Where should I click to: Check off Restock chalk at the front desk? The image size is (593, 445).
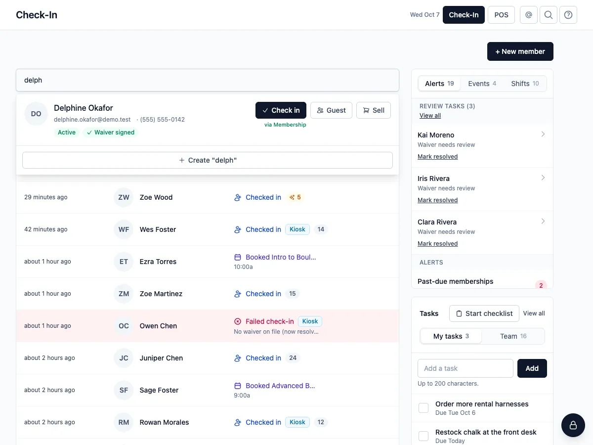tap(424, 436)
